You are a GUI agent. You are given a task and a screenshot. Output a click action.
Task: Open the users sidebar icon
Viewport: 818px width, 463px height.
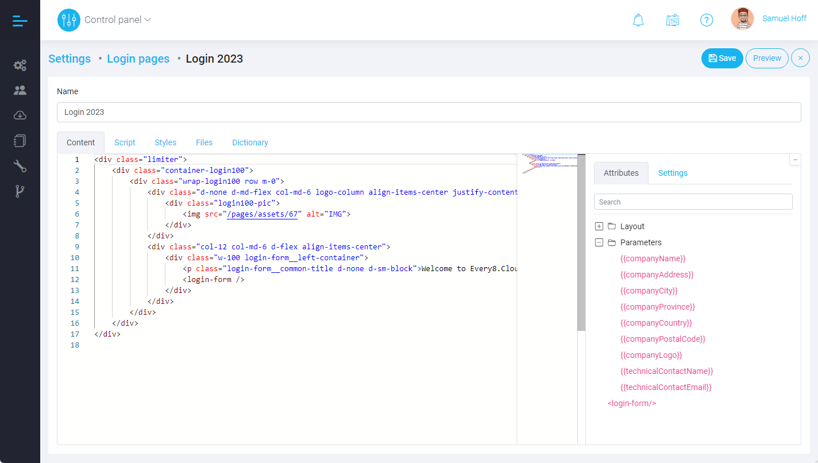(20, 90)
